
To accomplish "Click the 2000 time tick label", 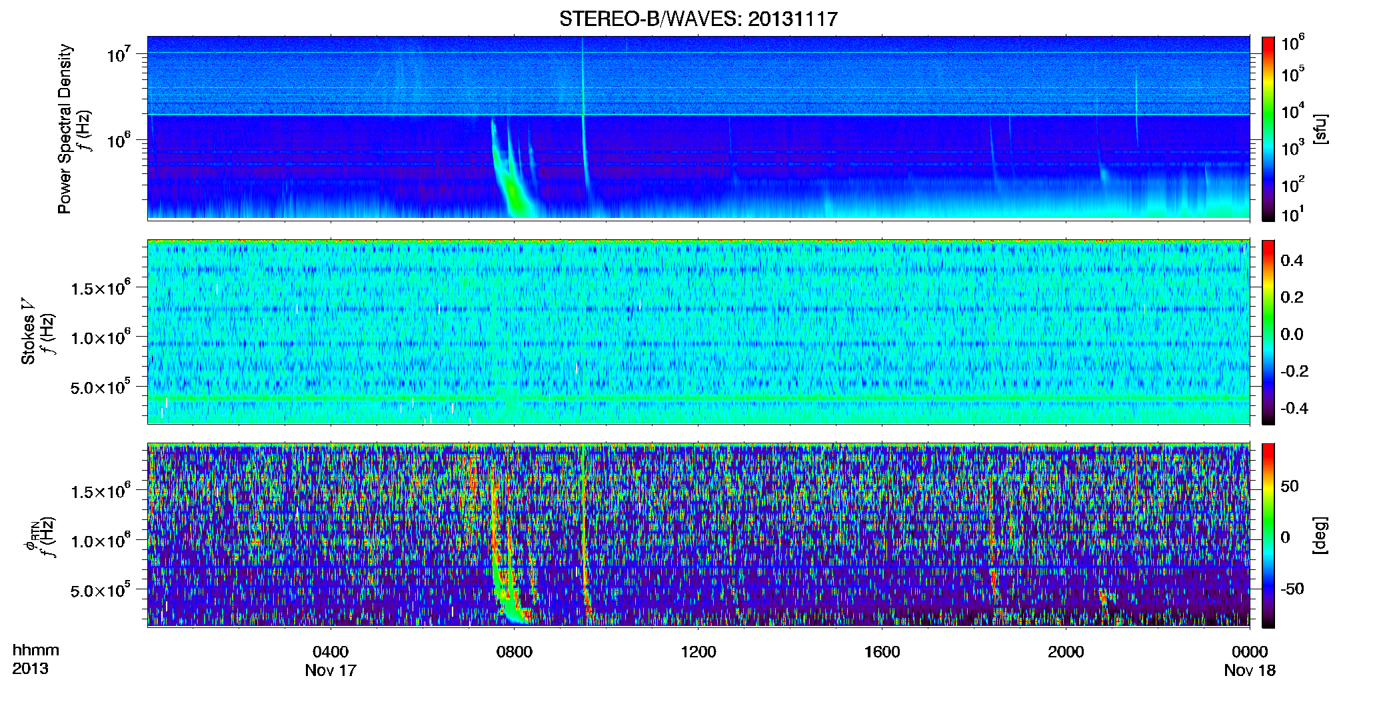I will click(x=1066, y=651).
